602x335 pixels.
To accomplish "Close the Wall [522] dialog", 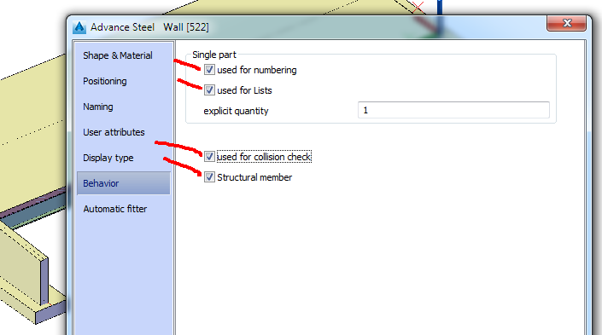I will click(x=566, y=23).
